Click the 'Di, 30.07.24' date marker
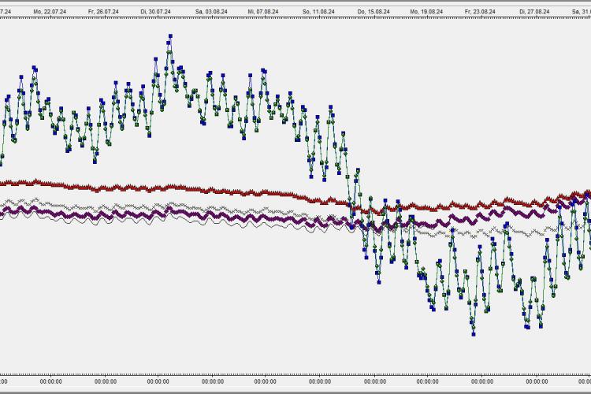 point(158,12)
